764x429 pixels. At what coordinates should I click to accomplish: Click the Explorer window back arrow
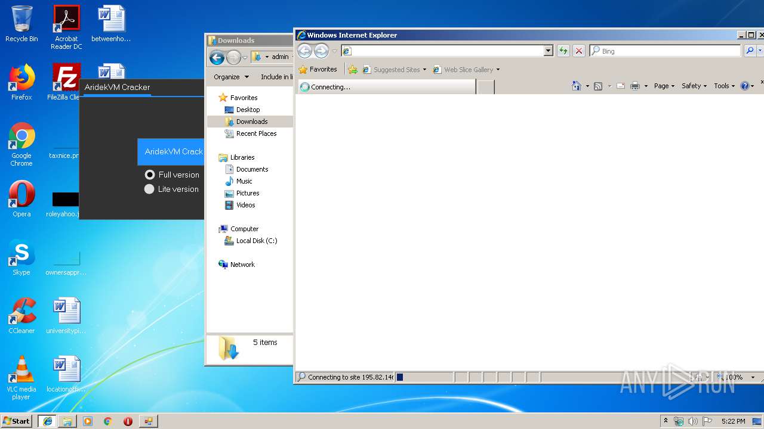coord(217,57)
